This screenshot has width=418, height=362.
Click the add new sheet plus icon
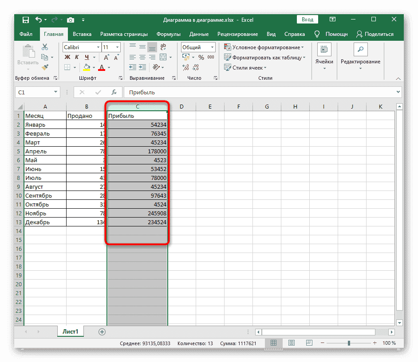click(102, 331)
